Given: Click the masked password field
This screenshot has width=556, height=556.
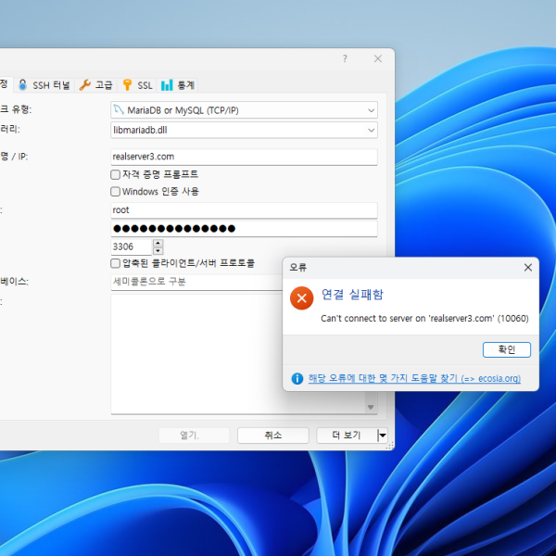Looking at the screenshot, I should tap(244, 229).
